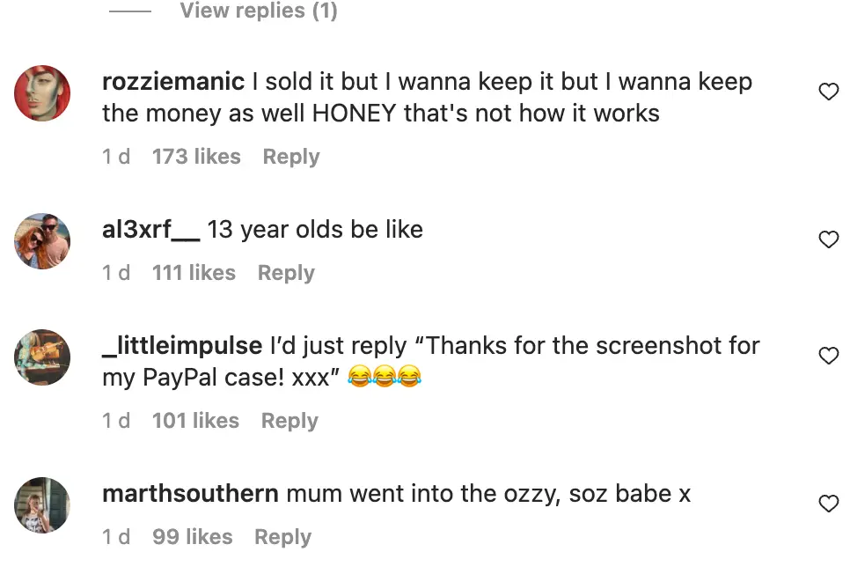Open _littleimpulse's profile picture
This screenshot has width=850, height=574.
pyautogui.click(x=41, y=357)
